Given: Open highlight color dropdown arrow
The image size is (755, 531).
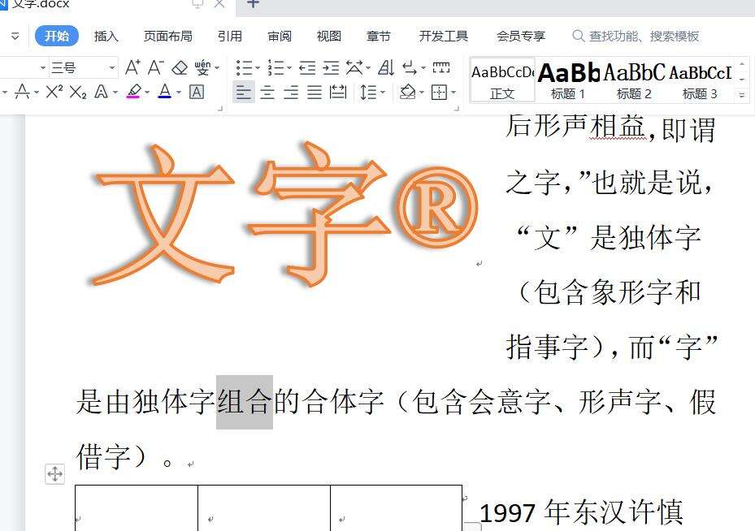Looking at the screenshot, I should click(147, 92).
